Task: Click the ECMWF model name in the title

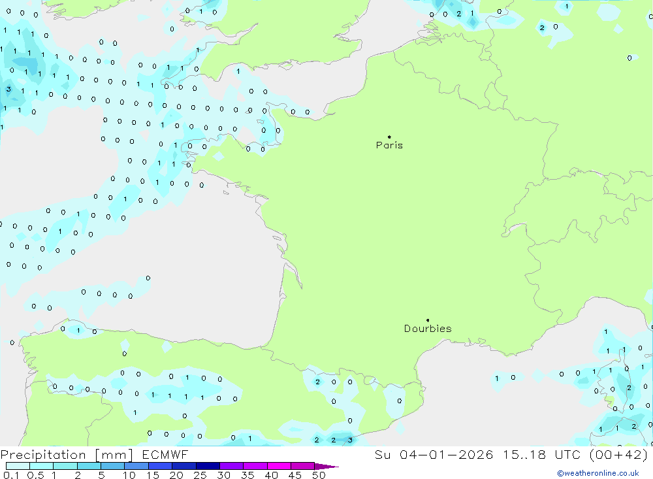Action: [x=165, y=454]
